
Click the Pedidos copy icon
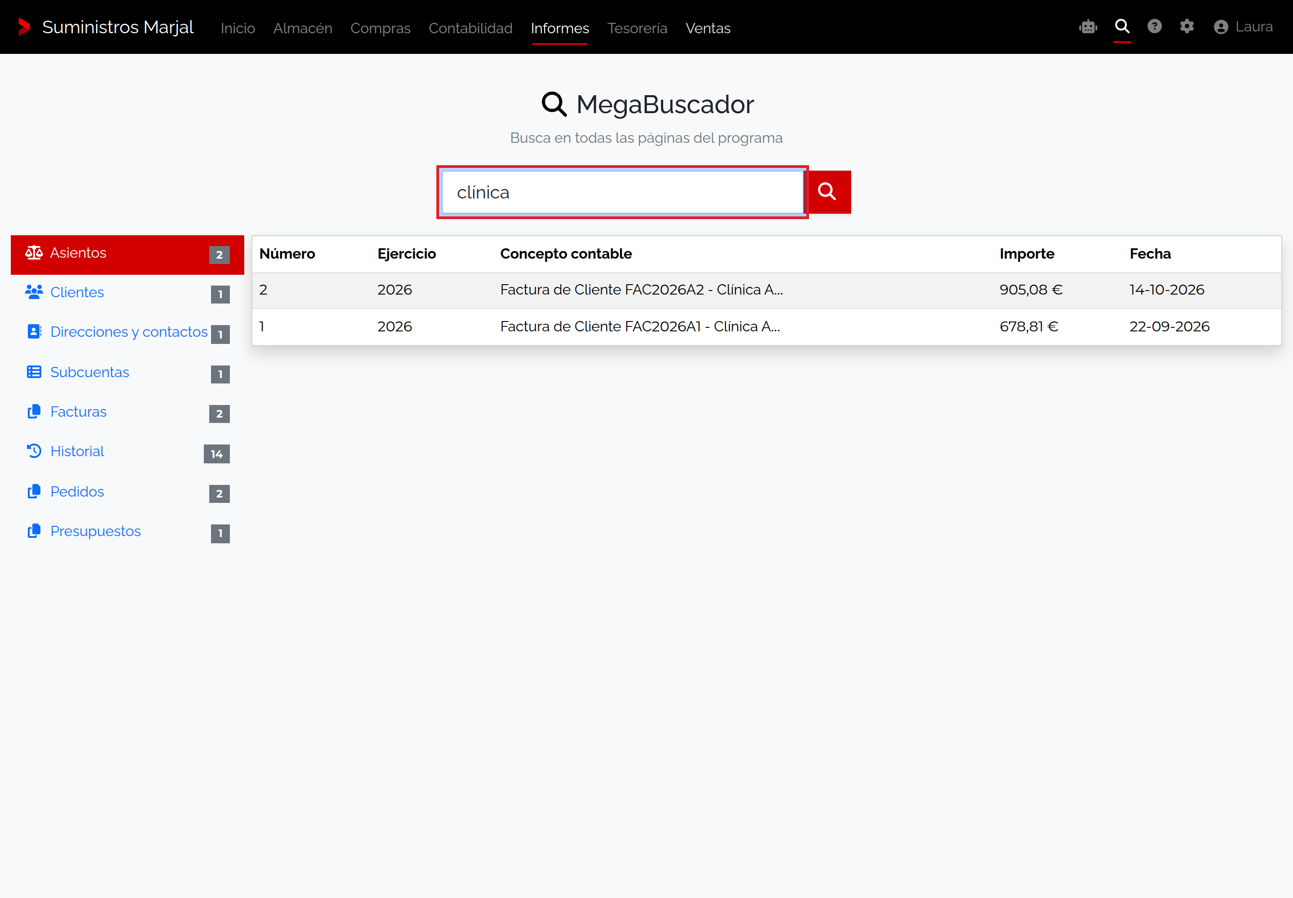point(34,491)
